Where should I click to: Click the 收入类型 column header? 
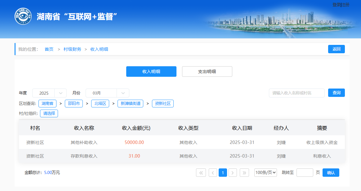point(188,128)
